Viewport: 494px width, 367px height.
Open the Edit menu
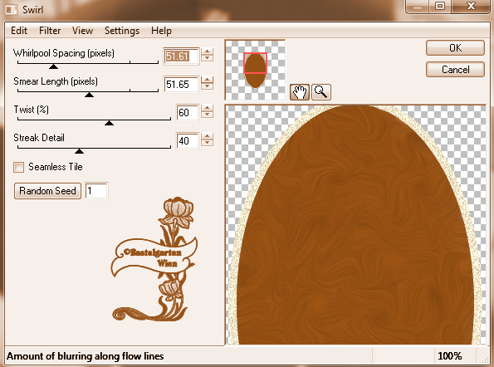(x=19, y=31)
